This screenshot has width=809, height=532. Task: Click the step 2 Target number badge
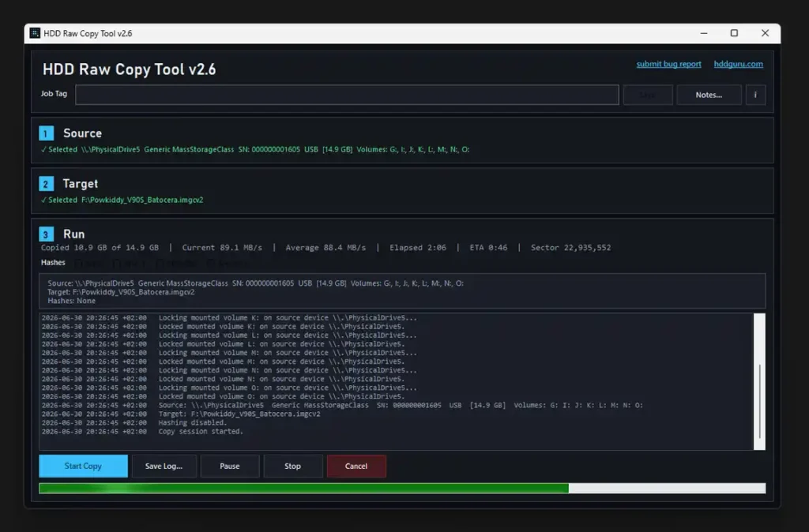46,184
